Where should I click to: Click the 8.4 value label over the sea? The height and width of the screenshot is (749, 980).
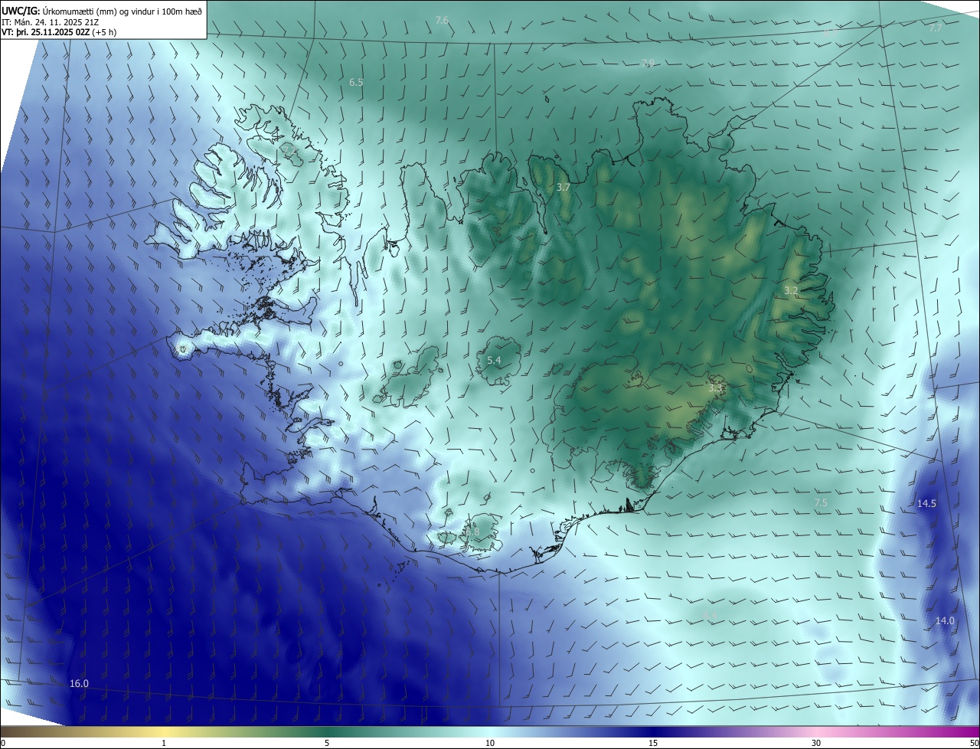point(710,615)
